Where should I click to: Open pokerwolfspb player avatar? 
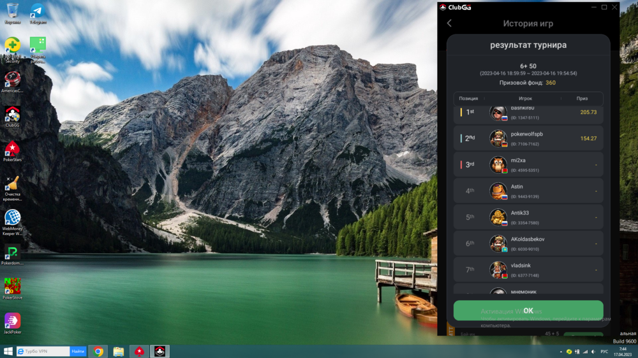(498, 138)
